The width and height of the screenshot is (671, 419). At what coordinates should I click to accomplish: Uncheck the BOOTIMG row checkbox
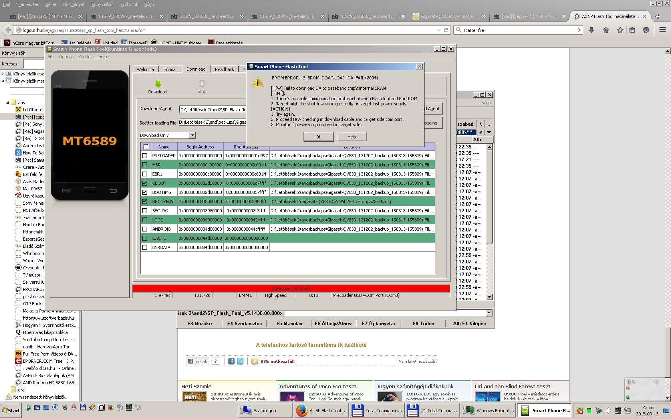[145, 192]
